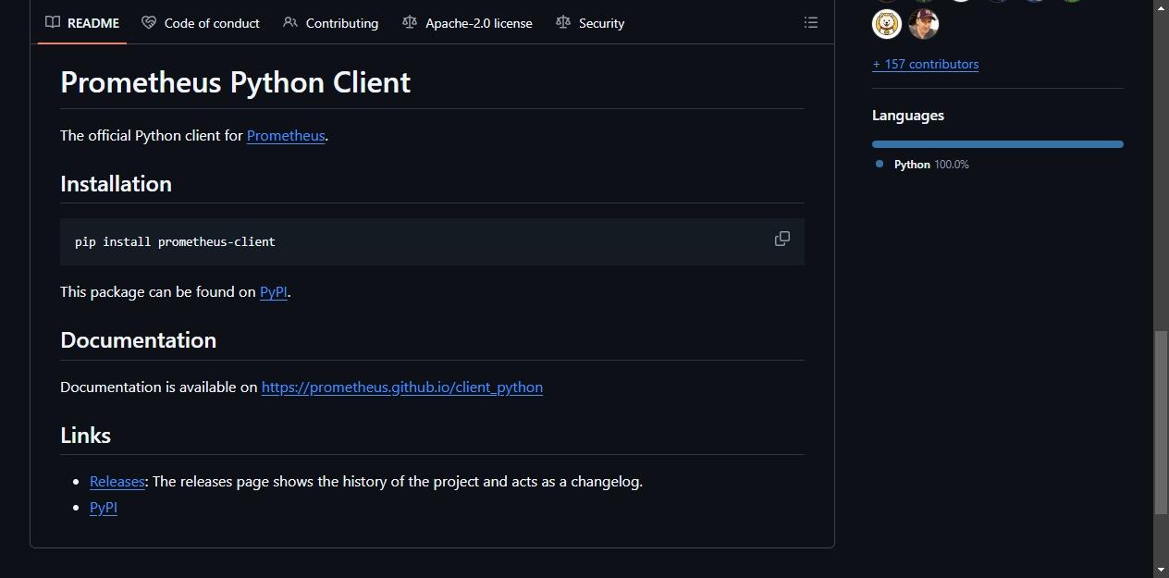Click the people icon next to Contributing

(x=290, y=22)
